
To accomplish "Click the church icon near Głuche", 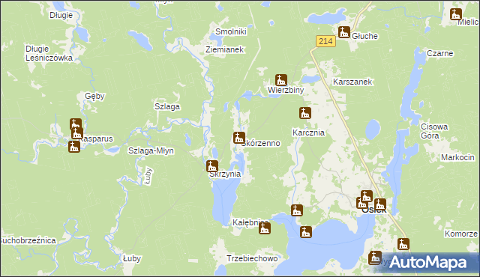I will pyautogui.click(x=343, y=32).
